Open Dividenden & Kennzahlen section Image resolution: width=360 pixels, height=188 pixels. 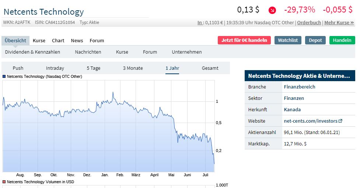32,52
